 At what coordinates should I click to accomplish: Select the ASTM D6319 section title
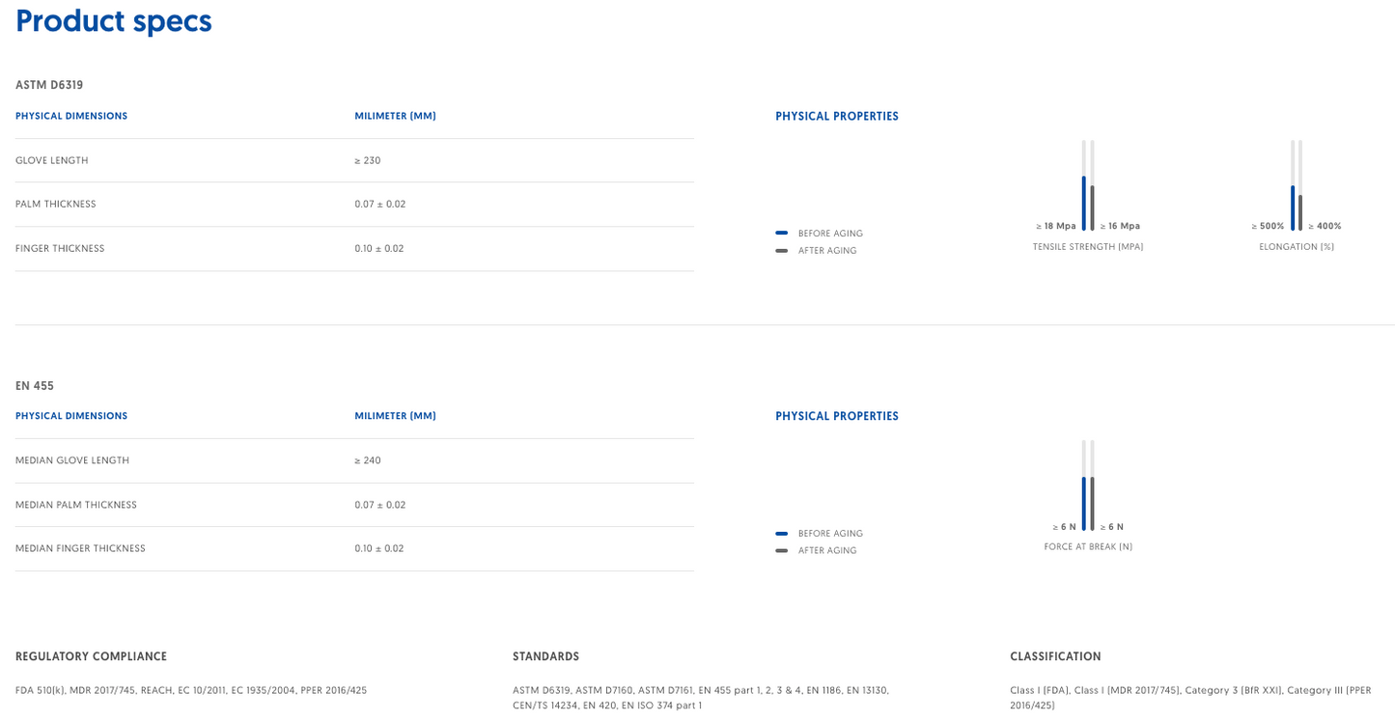click(x=49, y=85)
